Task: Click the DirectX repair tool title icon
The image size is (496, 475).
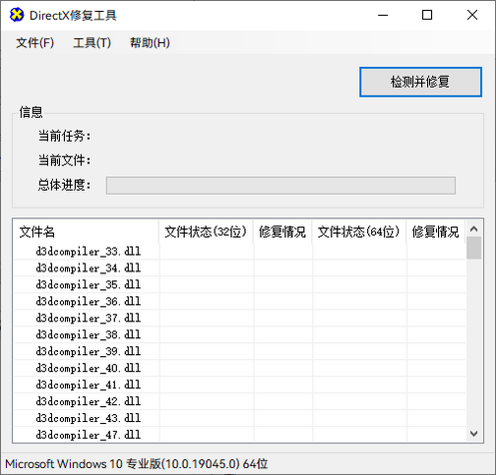Action: (17, 15)
